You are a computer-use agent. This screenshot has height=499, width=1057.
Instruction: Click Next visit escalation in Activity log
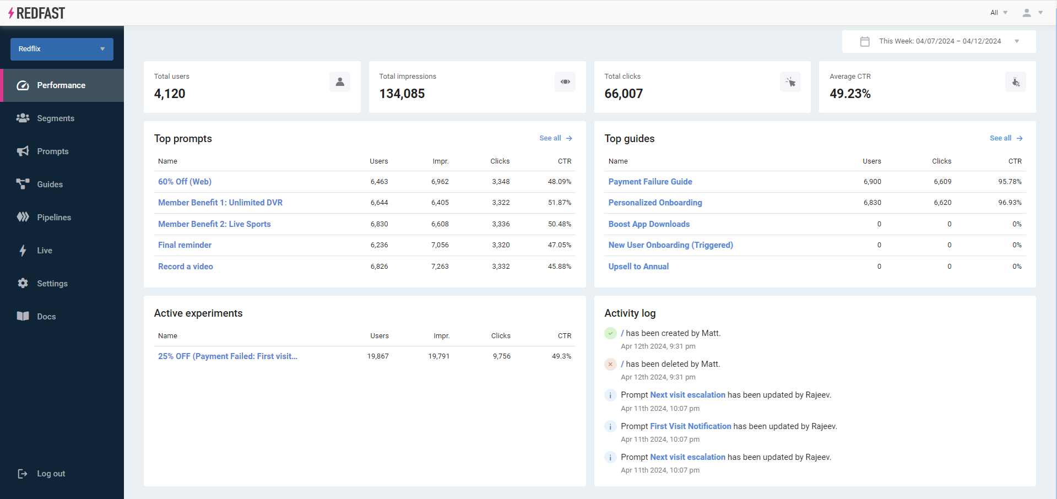687,395
